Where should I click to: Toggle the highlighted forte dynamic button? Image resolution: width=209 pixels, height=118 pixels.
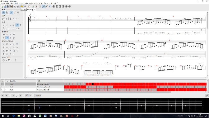click(7, 38)
